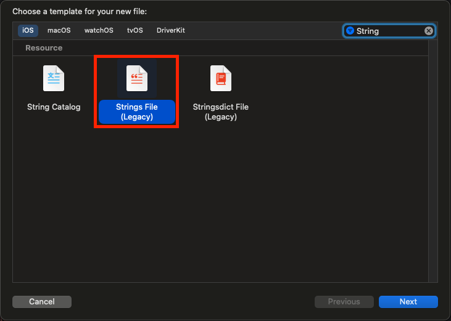Switch to the tvOS platform tab
Viewport: 451px width, 321px height.
pyautogui.click(x=135, y=30)
